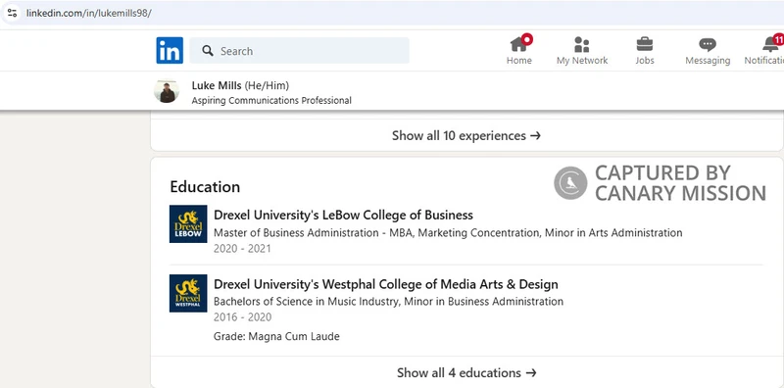
Task: Open Drexel University's Westphal College of Media Arts & Design
Action: [385, 284]
